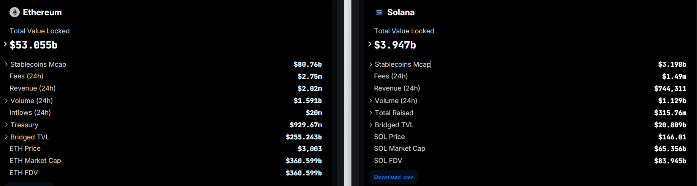697x186 pixels.
Task: Expand Ethereum Volume (24h) details
Action: point(6,101)
